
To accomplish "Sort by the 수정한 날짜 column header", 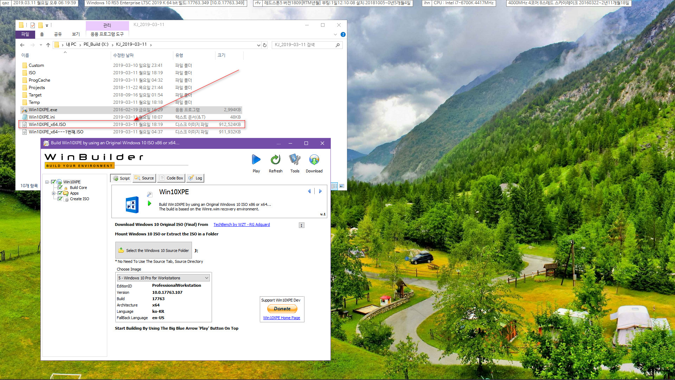I will pos(142,55).
